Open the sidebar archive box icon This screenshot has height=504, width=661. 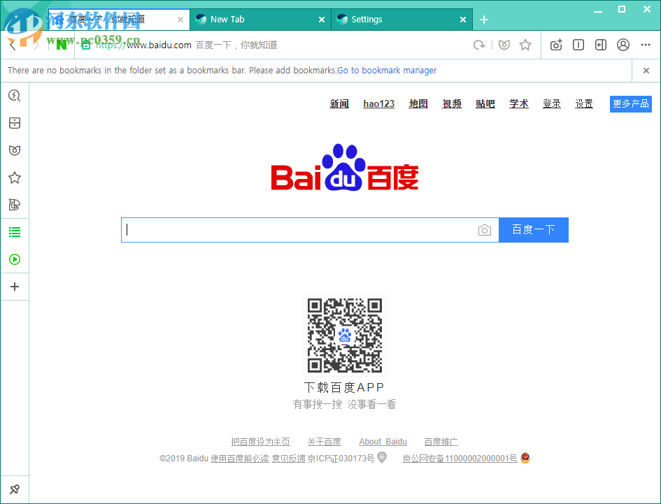click(x=15, y=123)
